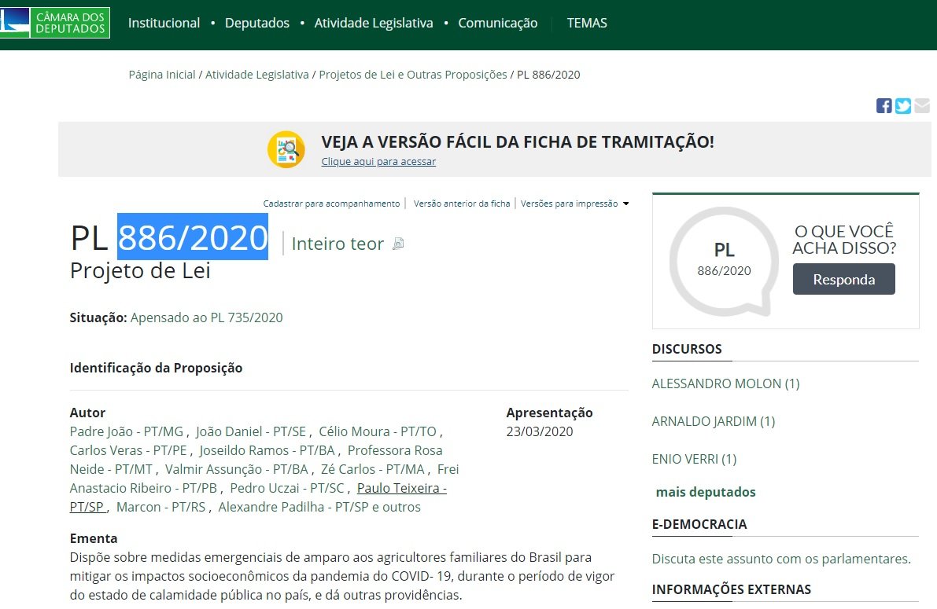Click 'Clique aqui para acessar' link
Image resolution: width=937 pixels, height=609 pixels.
click(378, 162)
